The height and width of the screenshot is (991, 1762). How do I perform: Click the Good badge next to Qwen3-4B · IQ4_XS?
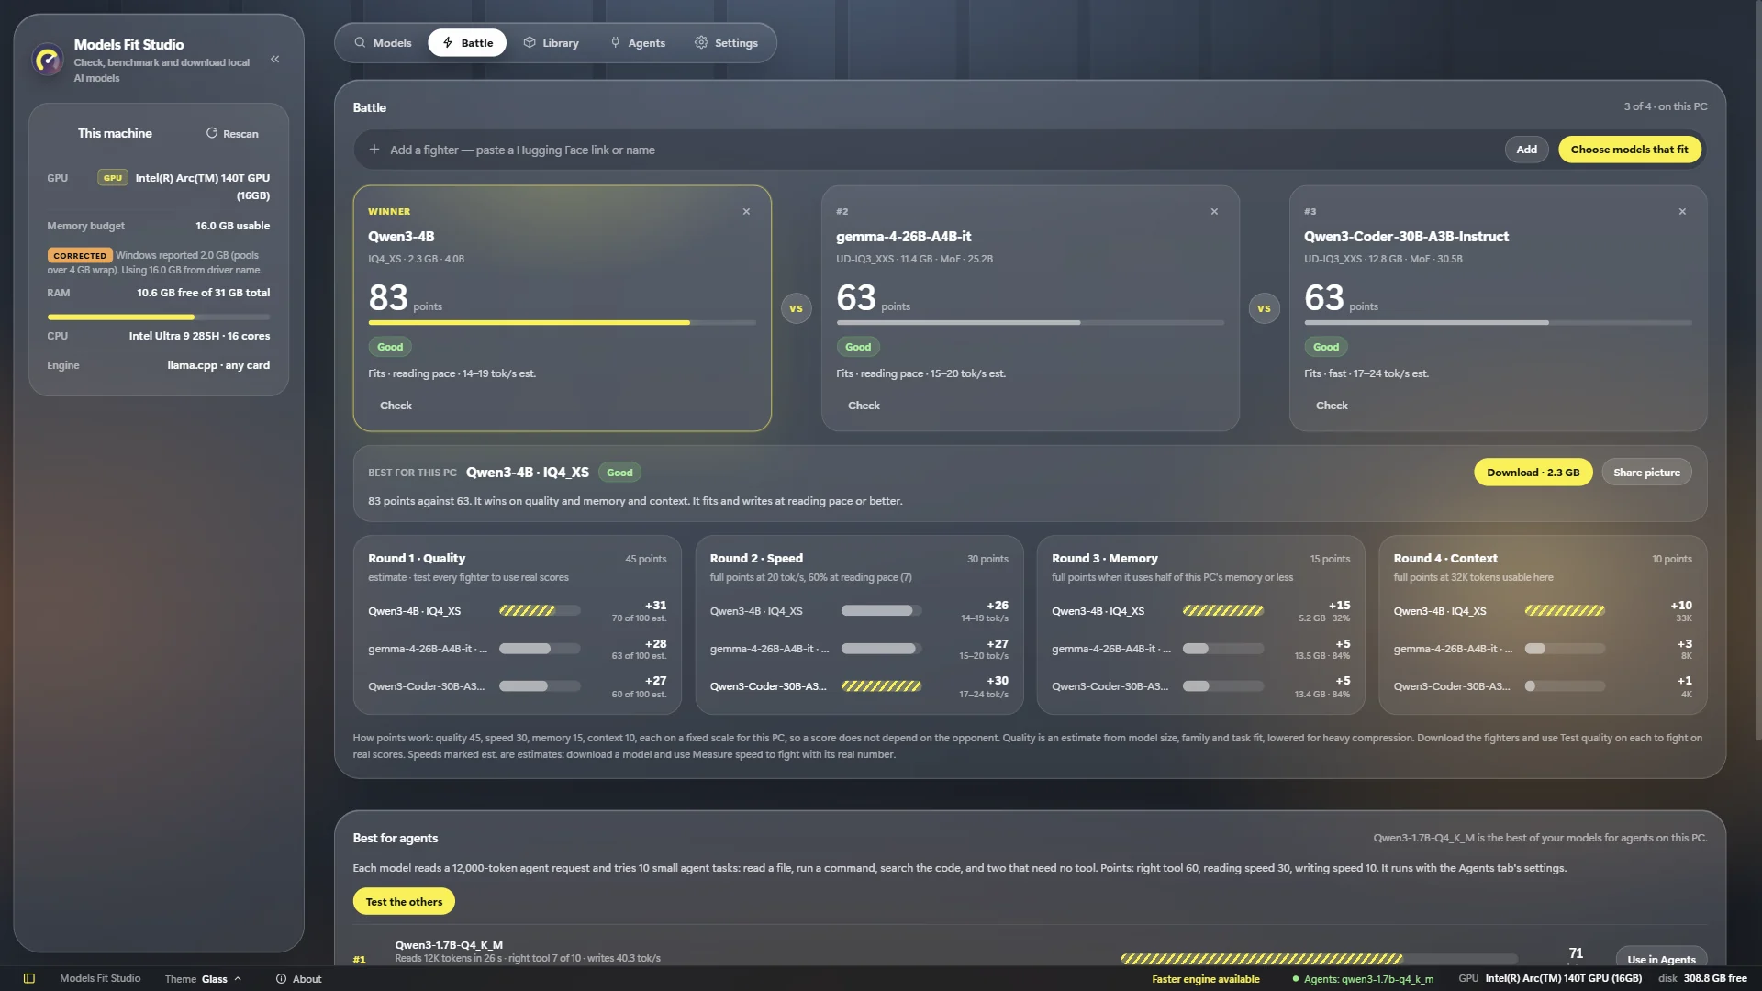click(x=619, y=473)
